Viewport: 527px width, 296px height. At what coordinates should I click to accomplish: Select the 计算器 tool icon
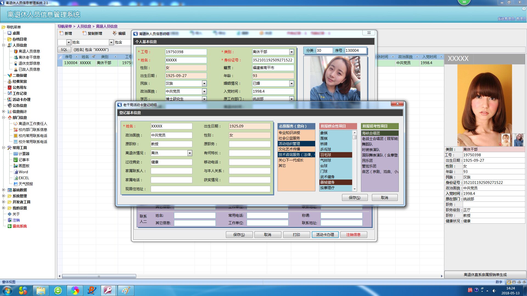(16, 154)
